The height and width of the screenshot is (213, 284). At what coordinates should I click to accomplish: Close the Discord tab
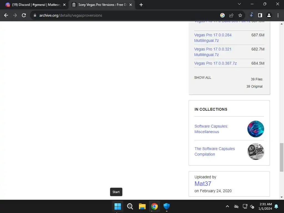click(x=64, y=5)
